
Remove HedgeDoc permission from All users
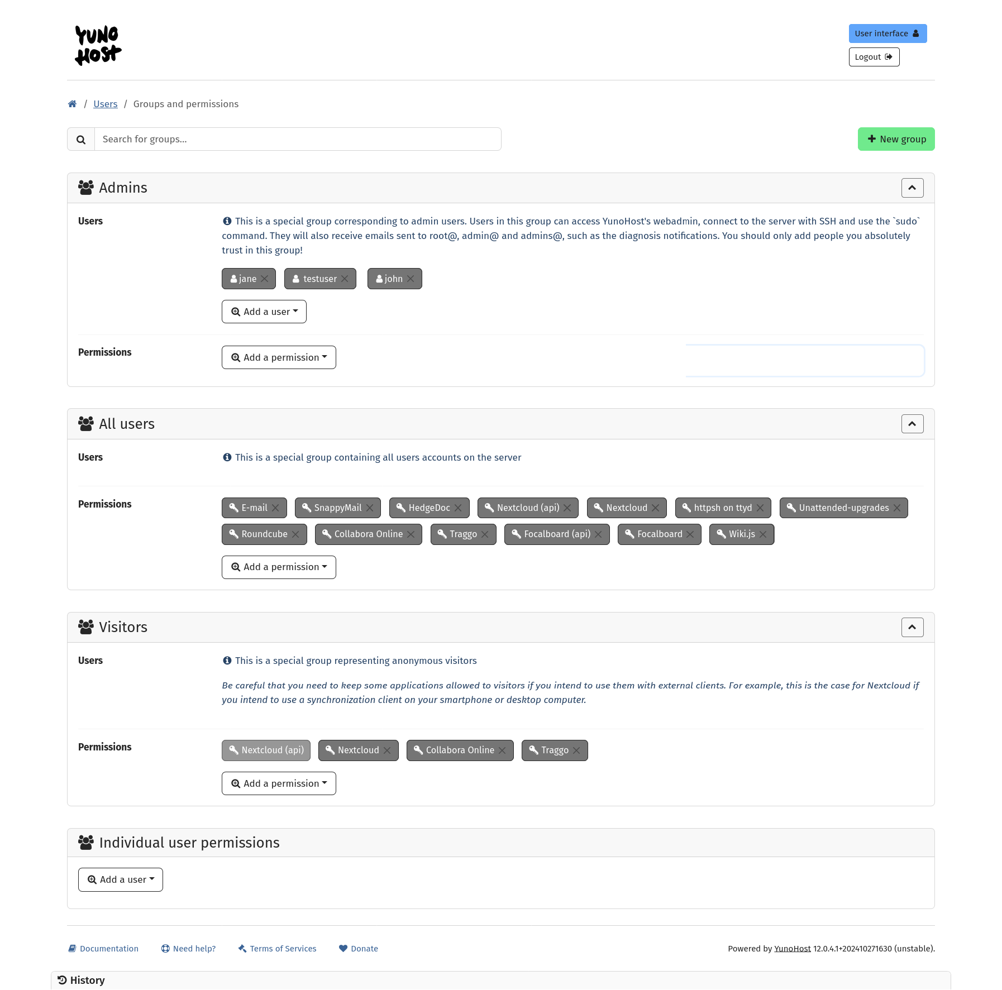[458, 508]
